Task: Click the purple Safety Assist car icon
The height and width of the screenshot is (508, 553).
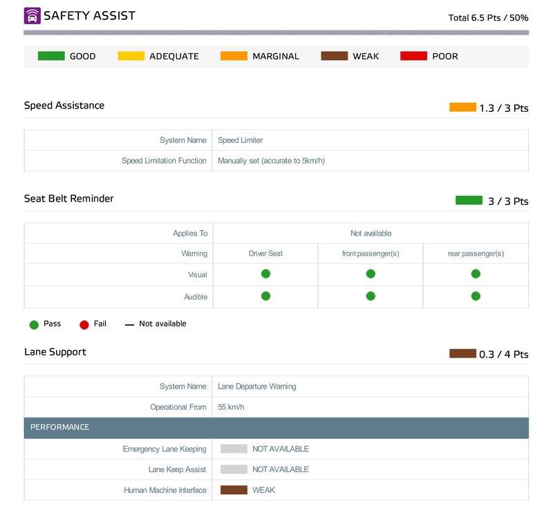Action: (x=32, y=16)
